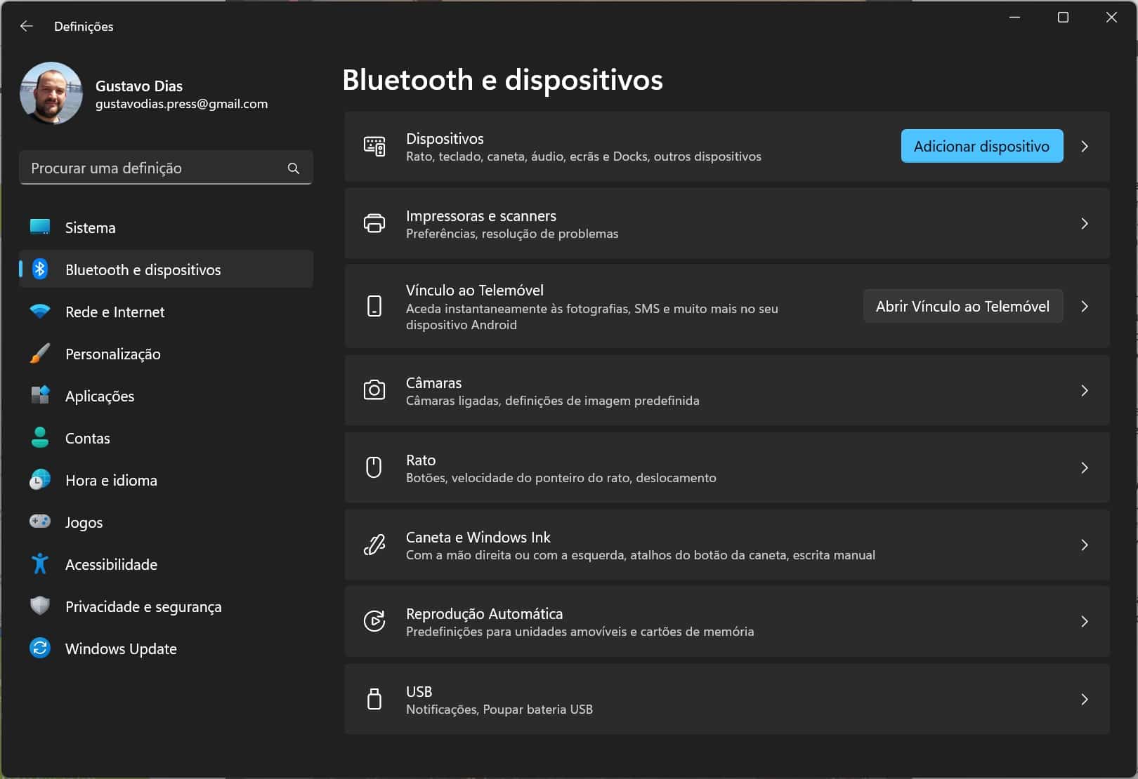This screenshot has height=779, width=1138.
Task: Click the USB icon in the list
Action: point(374,699)
